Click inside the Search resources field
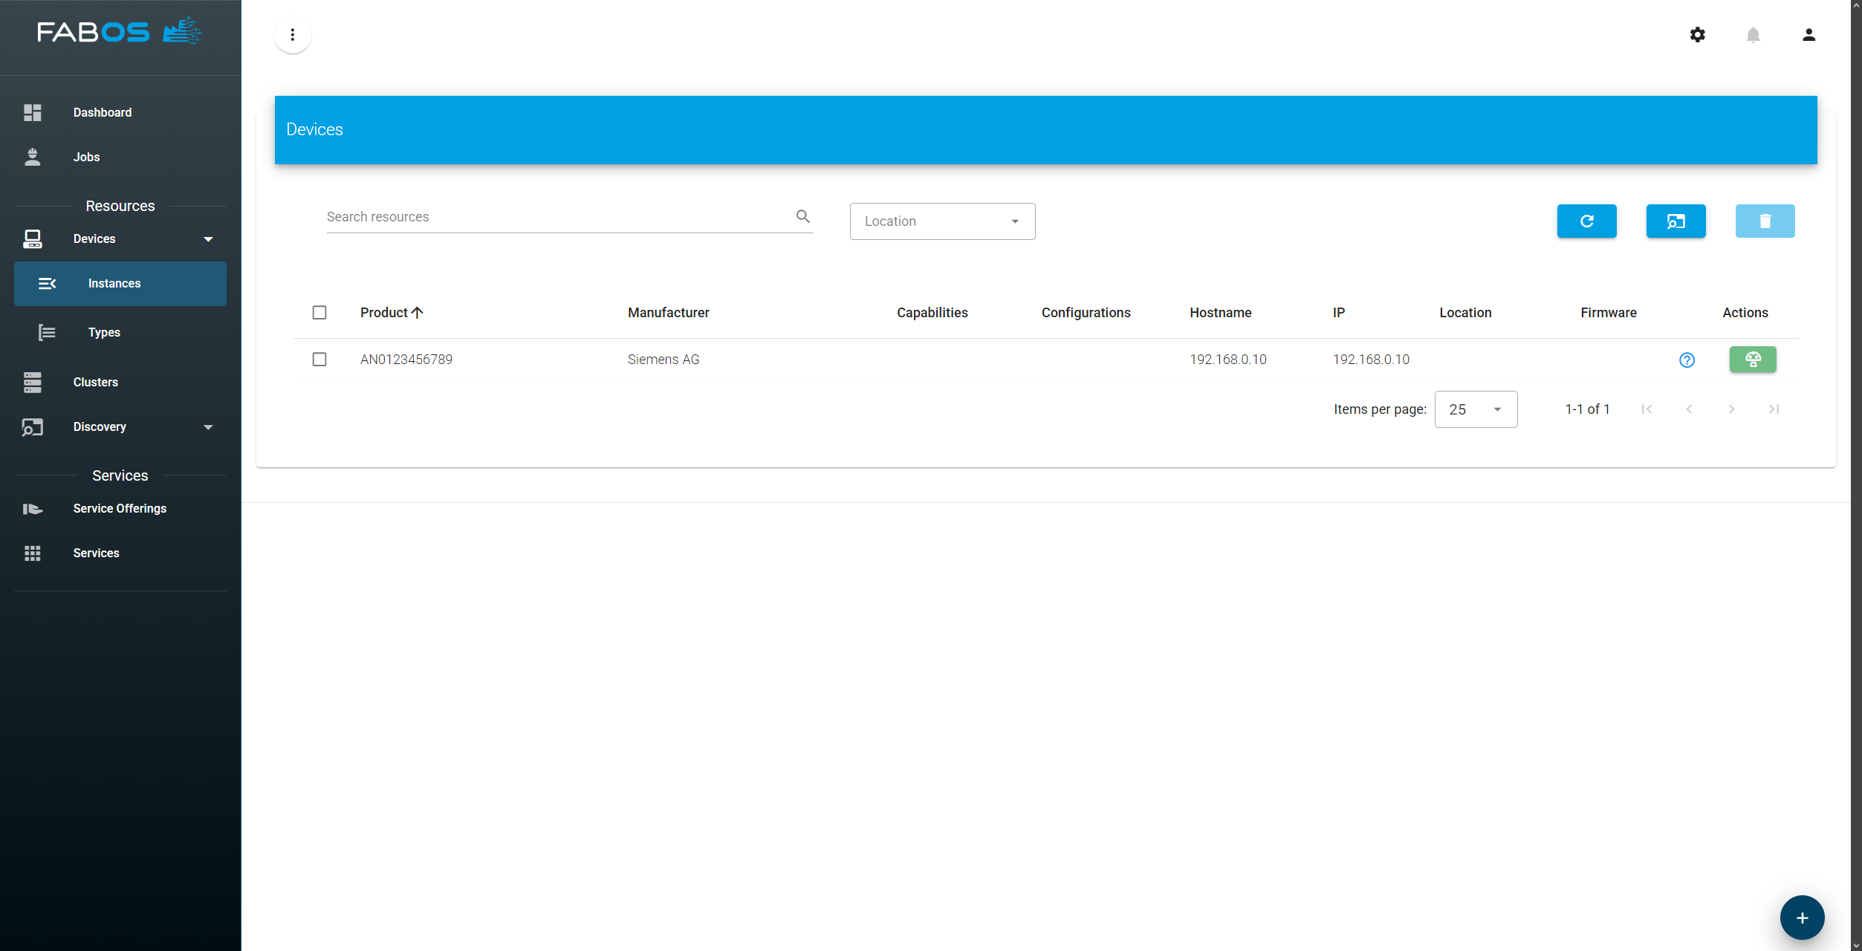This screenshot has height=951, width=1862. pos(550,216)
